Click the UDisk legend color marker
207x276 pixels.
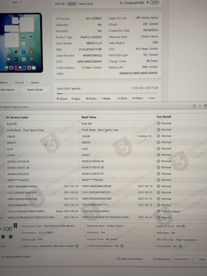coord(119,98)
